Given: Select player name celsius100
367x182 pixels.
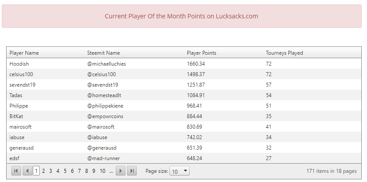Looking at the screenshot, I should pyautogui.click(x=21, y=74).
